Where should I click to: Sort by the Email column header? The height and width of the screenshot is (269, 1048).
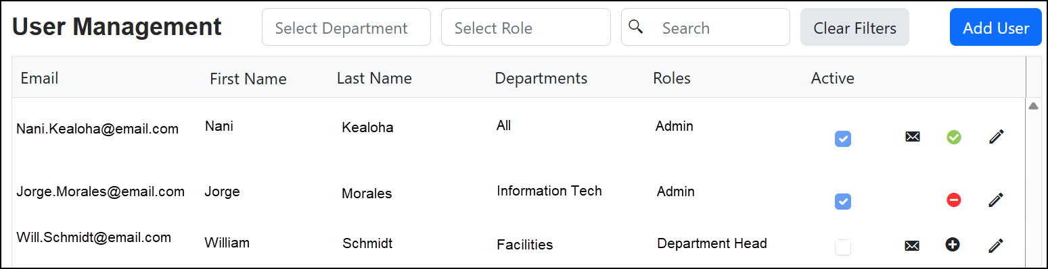click(x=39, y=78)
